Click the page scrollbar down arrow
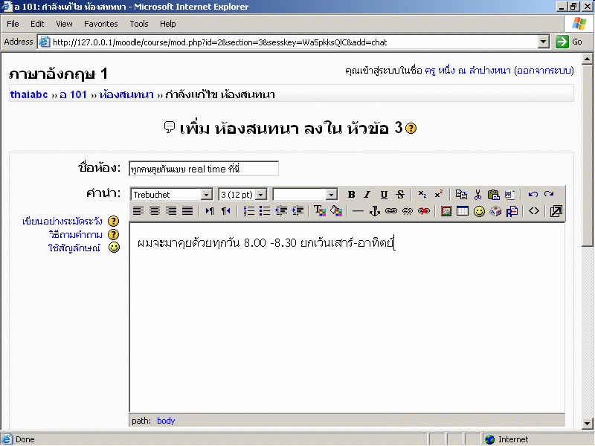Image resolution: width=595 pixels, height=446 pixels. tap(588, 423)
